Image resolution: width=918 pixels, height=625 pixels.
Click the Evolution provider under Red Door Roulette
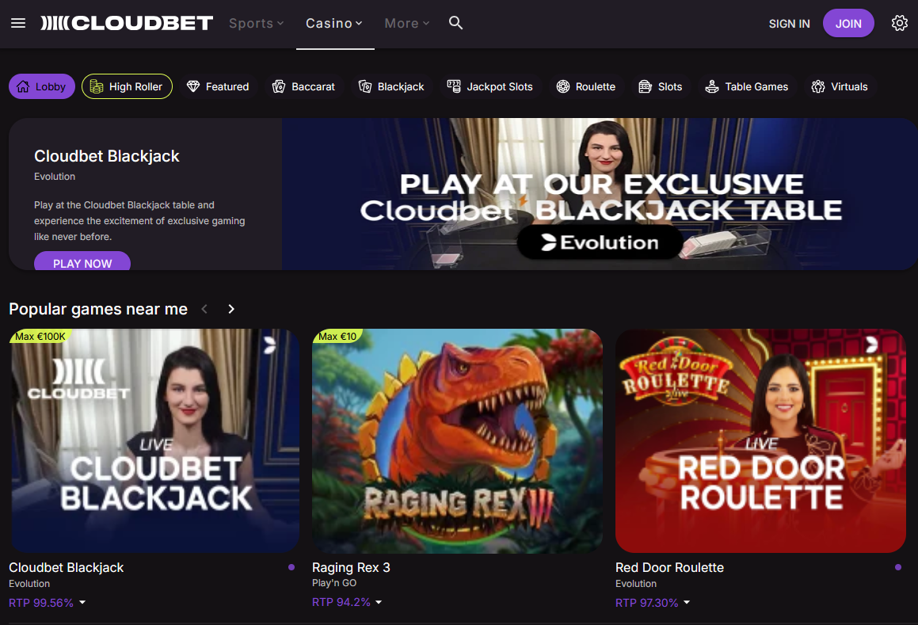click(x=636, y=583)
